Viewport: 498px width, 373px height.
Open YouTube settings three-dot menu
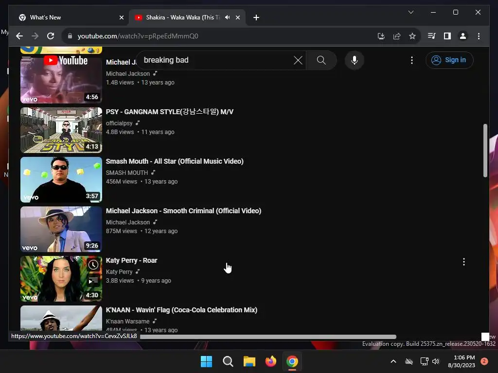(x=412, y=60)
